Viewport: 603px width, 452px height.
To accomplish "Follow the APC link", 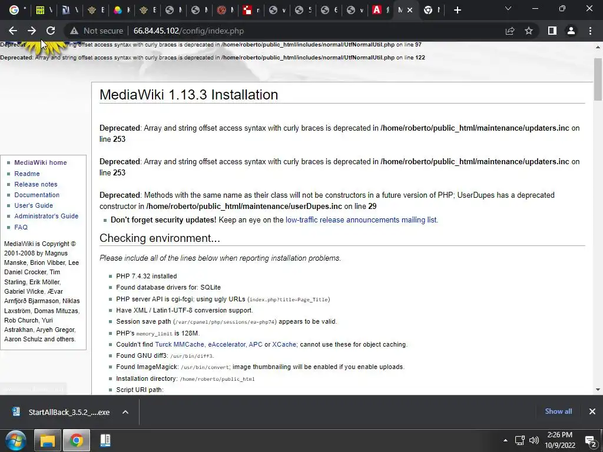I will pos(256,344).
